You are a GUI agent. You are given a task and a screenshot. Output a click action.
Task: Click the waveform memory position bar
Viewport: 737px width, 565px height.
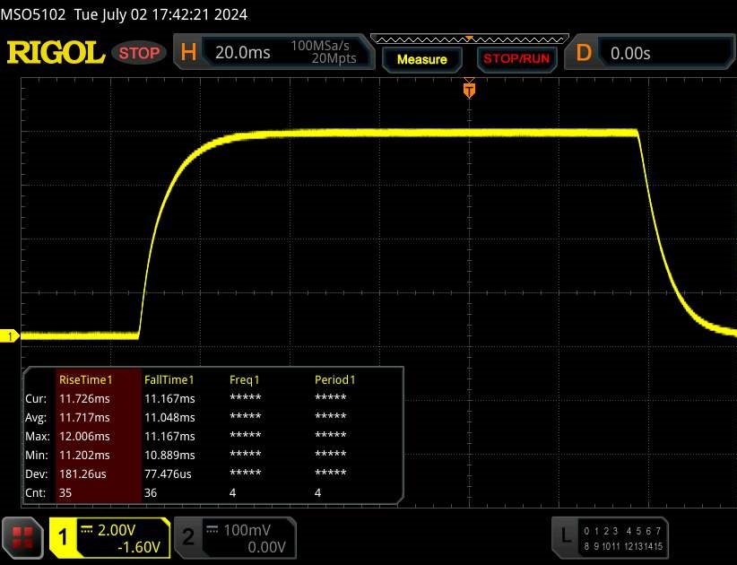click(x=470, y=39)
